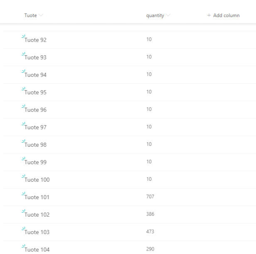The height and width of the screenshot is (254, 256).
Task: Open the Tuote 96 item
Action: coord(35,110)
